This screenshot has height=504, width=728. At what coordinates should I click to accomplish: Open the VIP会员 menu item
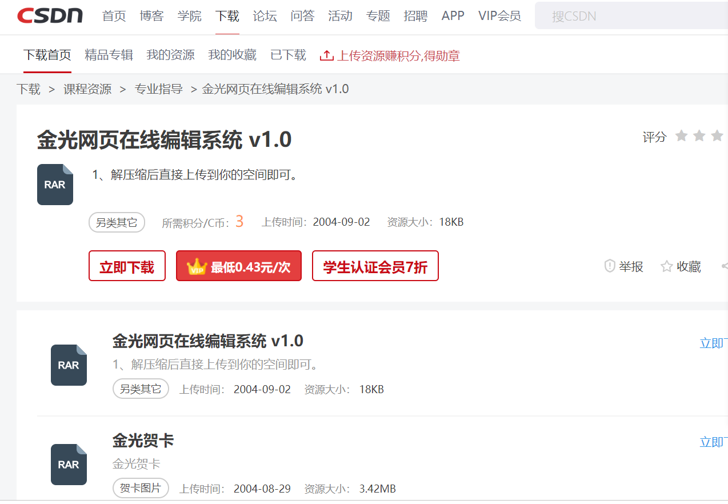point(499,16)
